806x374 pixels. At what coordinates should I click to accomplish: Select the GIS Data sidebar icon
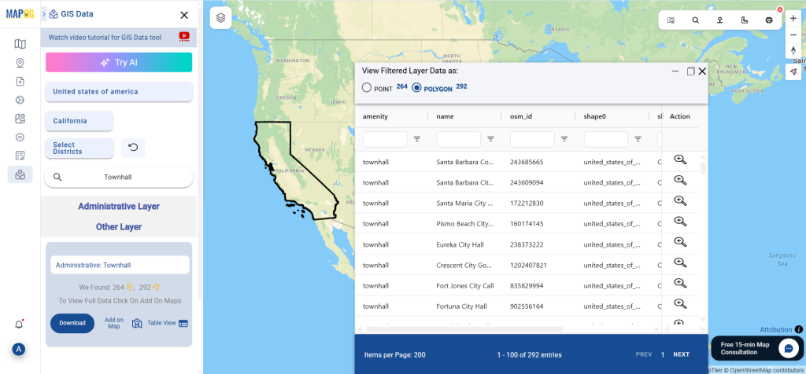pos(20,174)
